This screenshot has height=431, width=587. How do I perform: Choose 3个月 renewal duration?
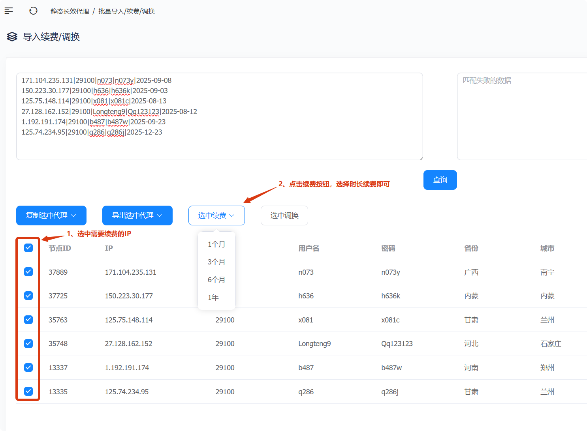tap(216, 262)
